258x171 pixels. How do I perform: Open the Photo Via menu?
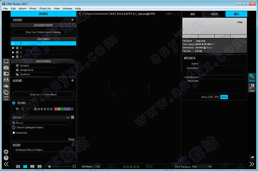tap(45, 9)
